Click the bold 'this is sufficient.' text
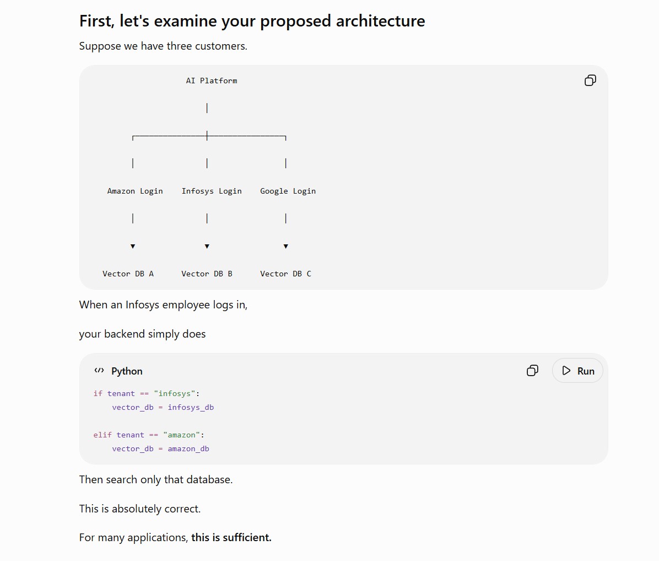 click(231, 538)
